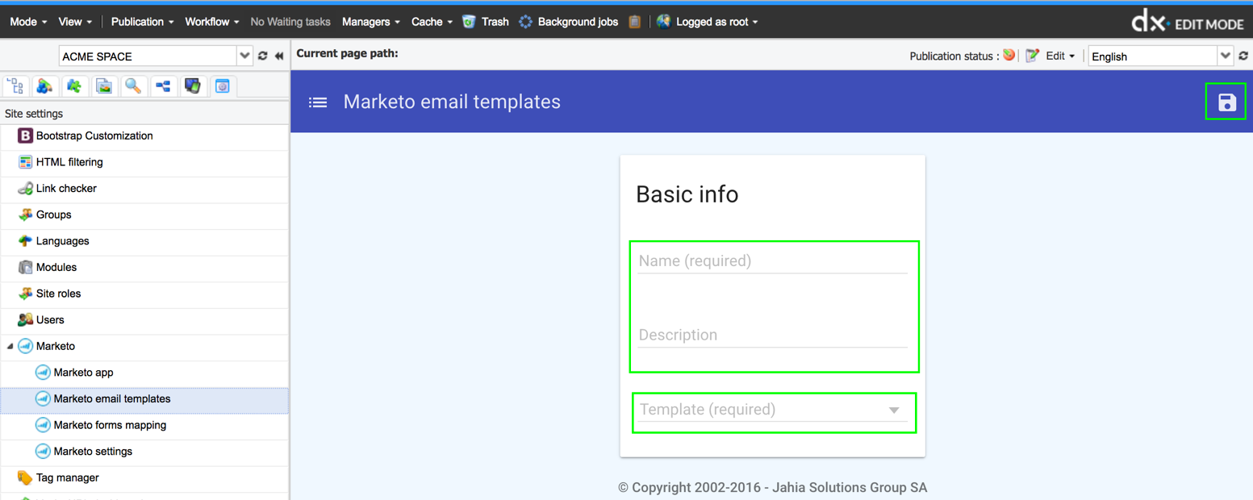Viewport: 1253px width, 500px height.
Task: Click the magnifying glass search tab icon
Action: pos(133,86)
